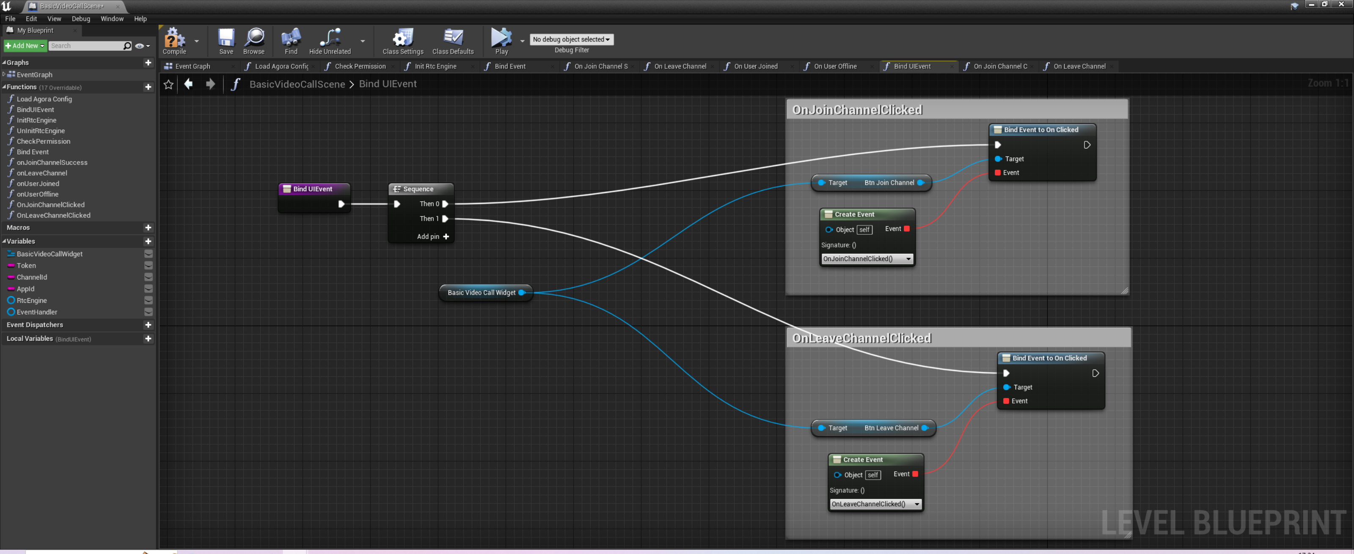
Task: Open Class Defaults icon
Action: click(x=453, y=38)
